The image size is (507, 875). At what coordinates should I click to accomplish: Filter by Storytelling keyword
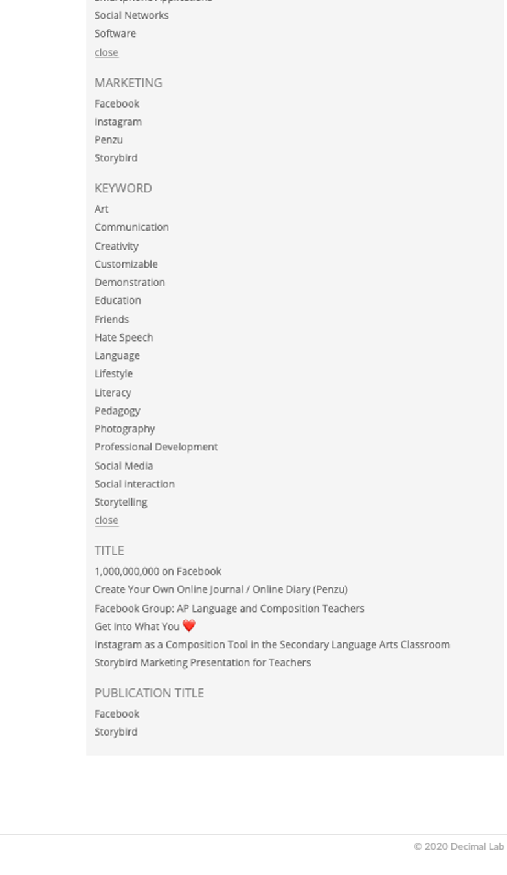point(121,502)
